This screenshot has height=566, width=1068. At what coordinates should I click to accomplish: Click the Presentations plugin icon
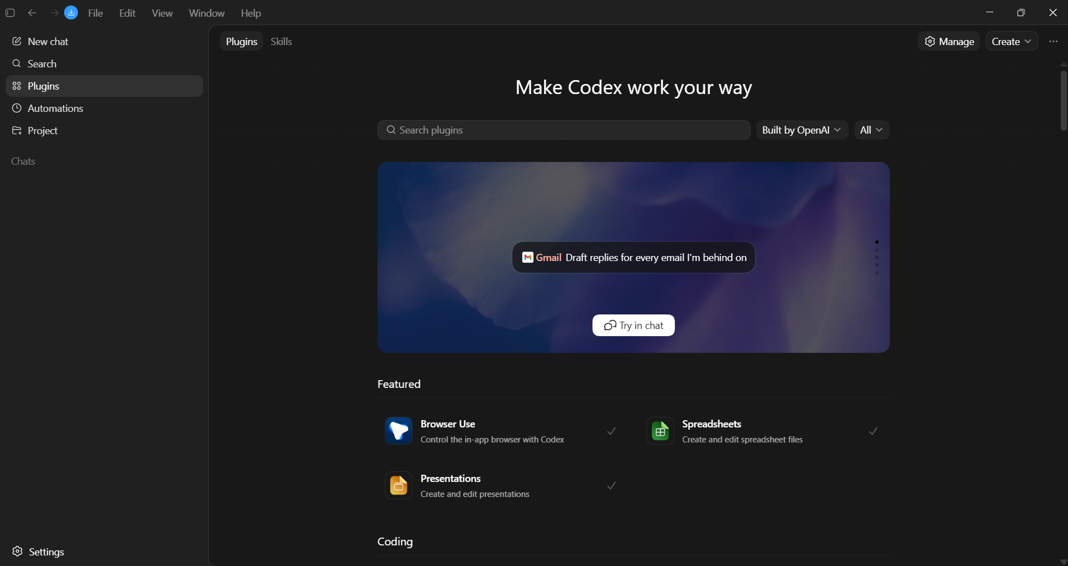[x=399, y=485]
